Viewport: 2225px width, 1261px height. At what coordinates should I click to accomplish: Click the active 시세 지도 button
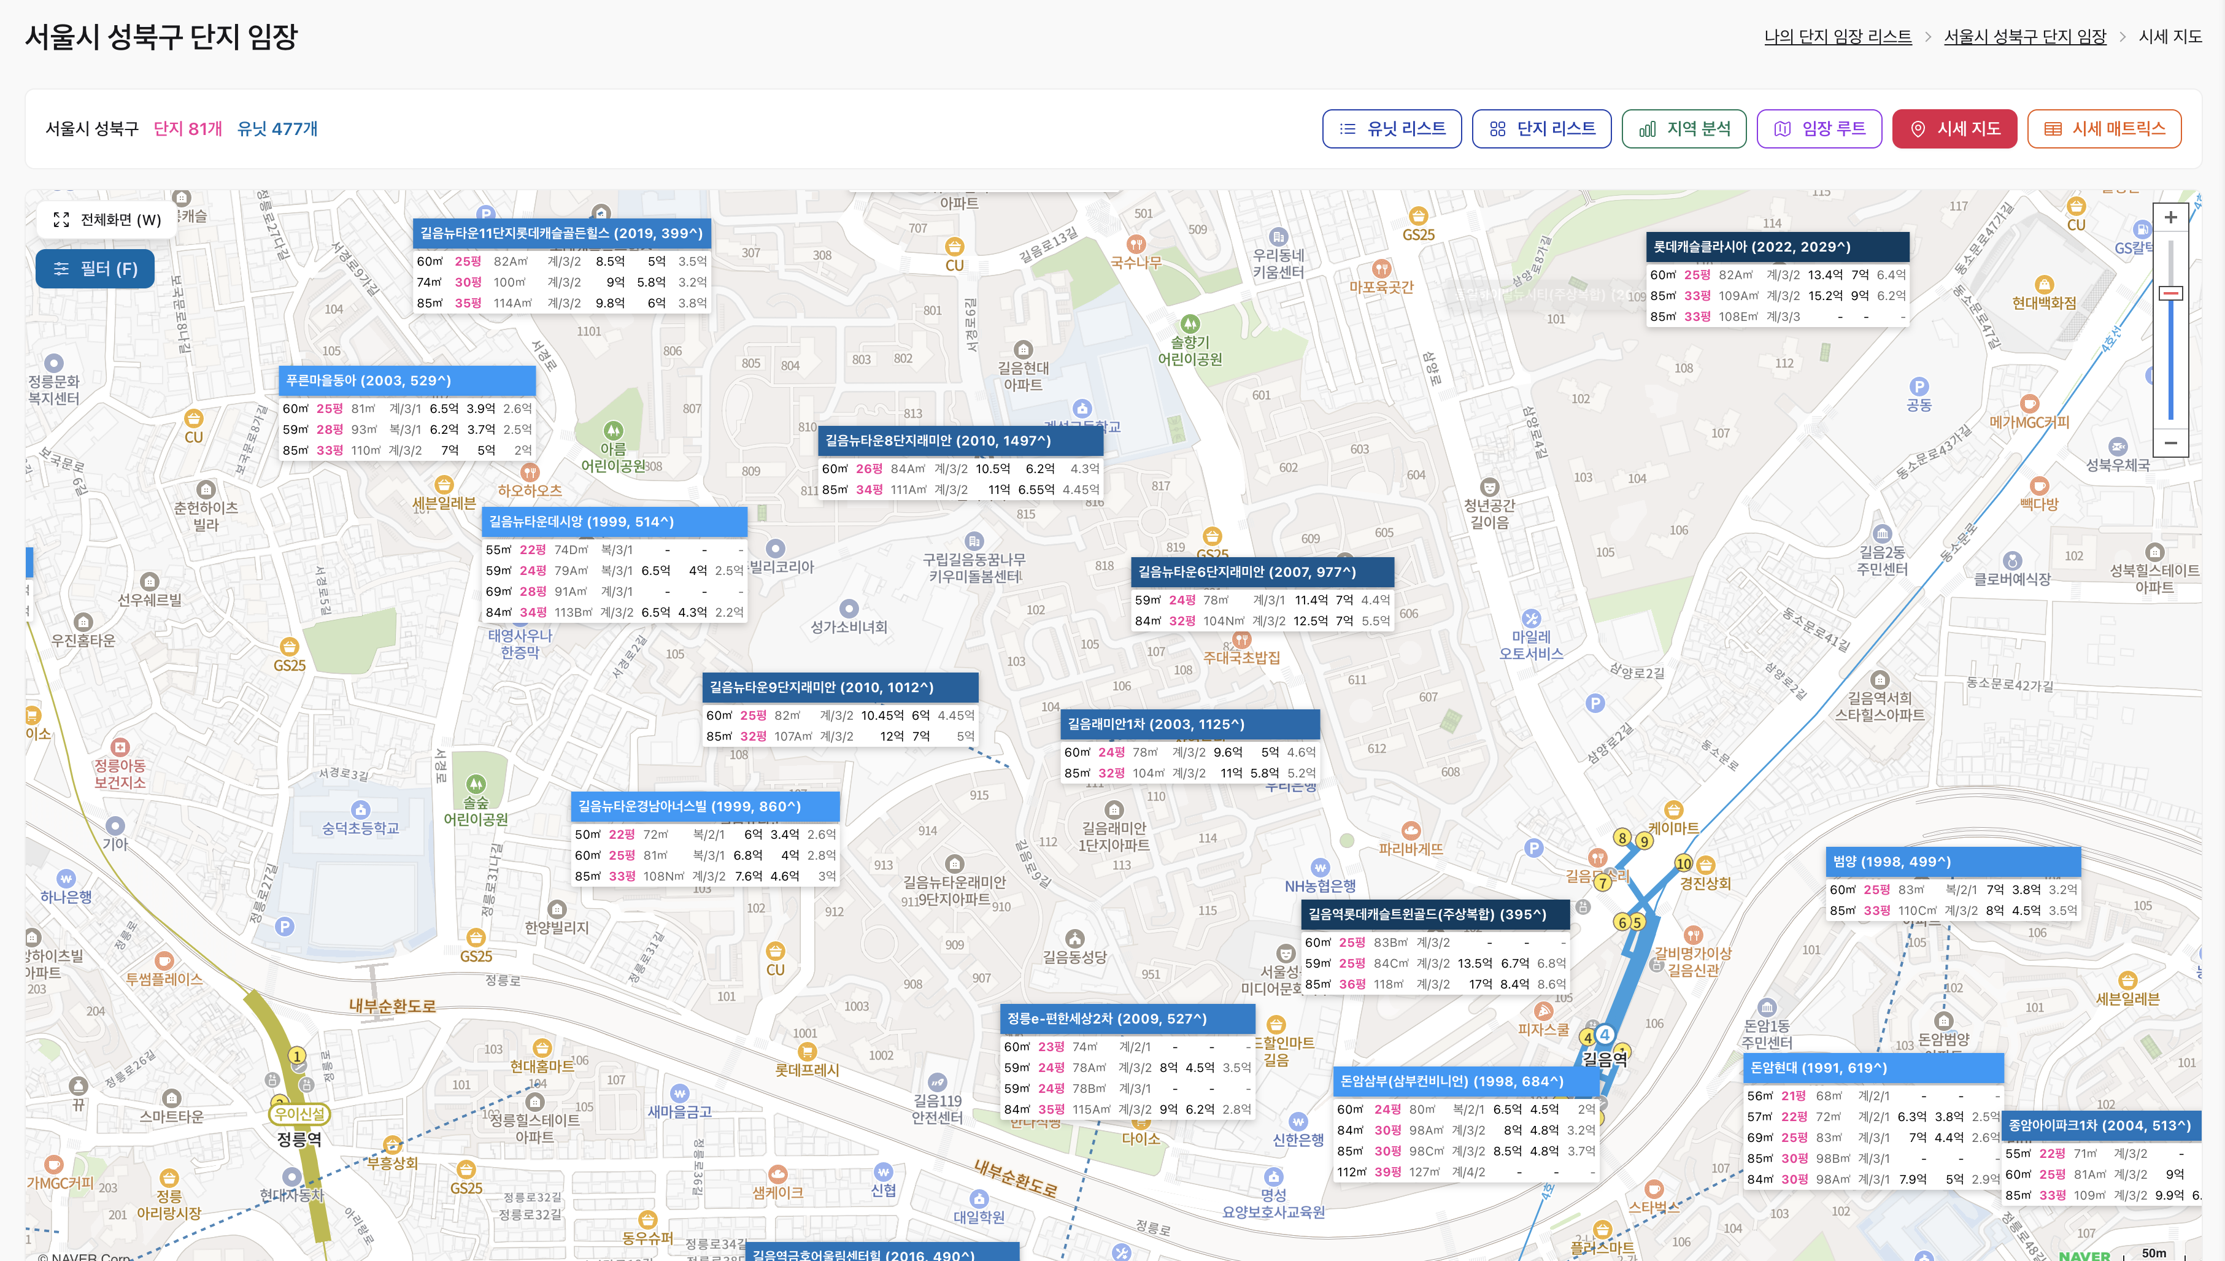pyautogui.click(x=1954, y=129)
